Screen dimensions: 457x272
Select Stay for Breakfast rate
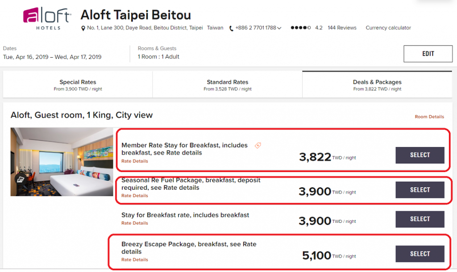pos(420,219)
